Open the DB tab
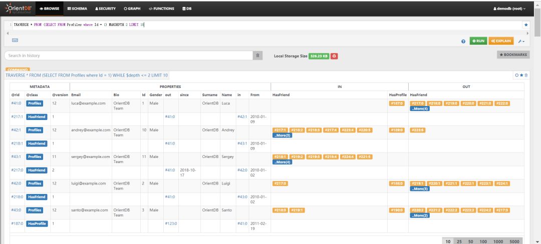The image size is (541, 244). pyautogui.click(x=187, y=8)
